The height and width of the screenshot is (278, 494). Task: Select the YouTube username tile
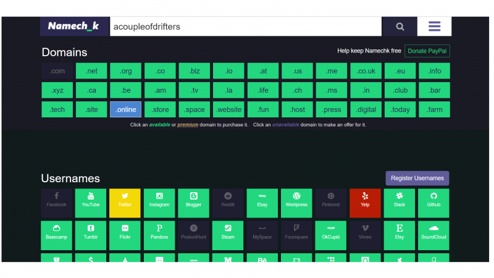coord(91,203)
